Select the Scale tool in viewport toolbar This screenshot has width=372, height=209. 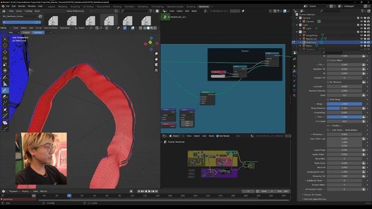pos(5,64)
